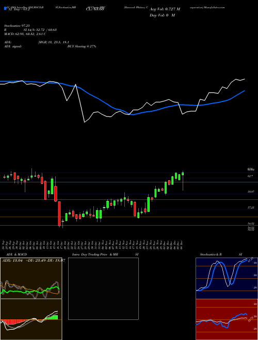The width and height of the screenshot is (258, 340).
Task: Click the MACD histogram chart panel
Action: click(31, 319)
